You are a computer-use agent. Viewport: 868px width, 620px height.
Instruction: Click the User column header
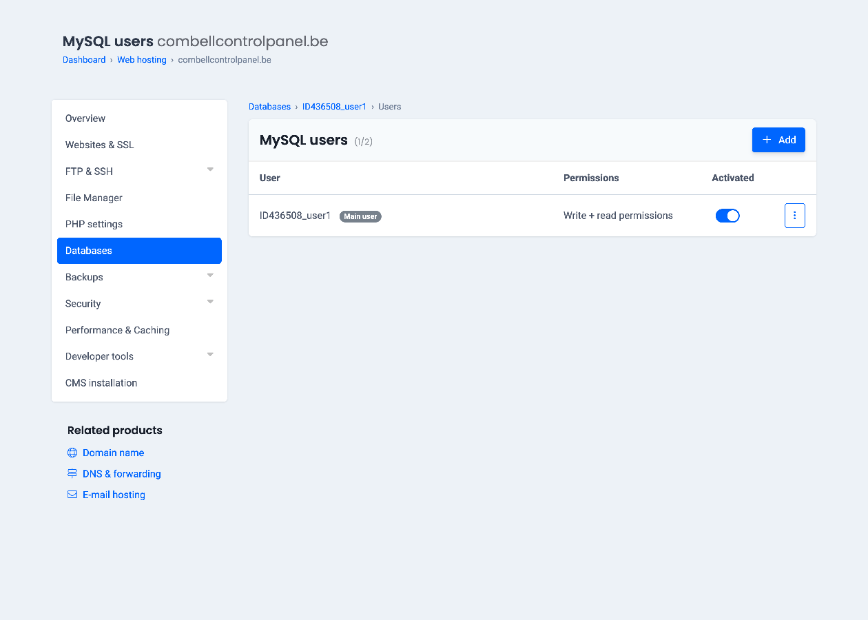tap(270, 178)
